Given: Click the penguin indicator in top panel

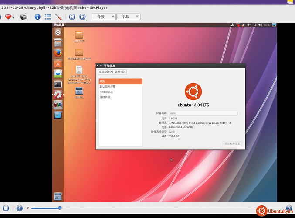Looking at the screenshot, I should pyautogui.click(x=243, y=25).
